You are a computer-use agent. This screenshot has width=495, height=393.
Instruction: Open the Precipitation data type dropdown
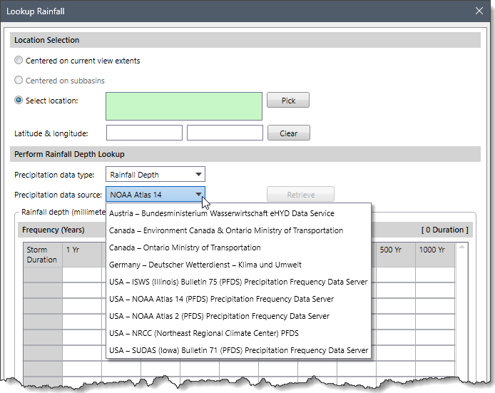coord(155,174)
